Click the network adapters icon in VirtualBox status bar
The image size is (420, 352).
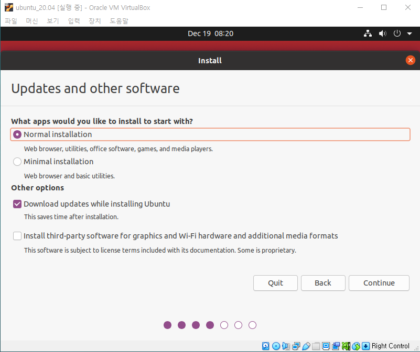pyautogui.click(x=296, y=346)
